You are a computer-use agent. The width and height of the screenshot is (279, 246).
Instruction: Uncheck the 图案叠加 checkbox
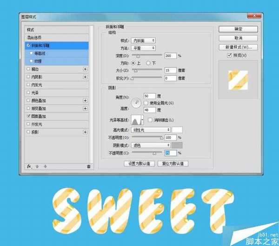28,116
